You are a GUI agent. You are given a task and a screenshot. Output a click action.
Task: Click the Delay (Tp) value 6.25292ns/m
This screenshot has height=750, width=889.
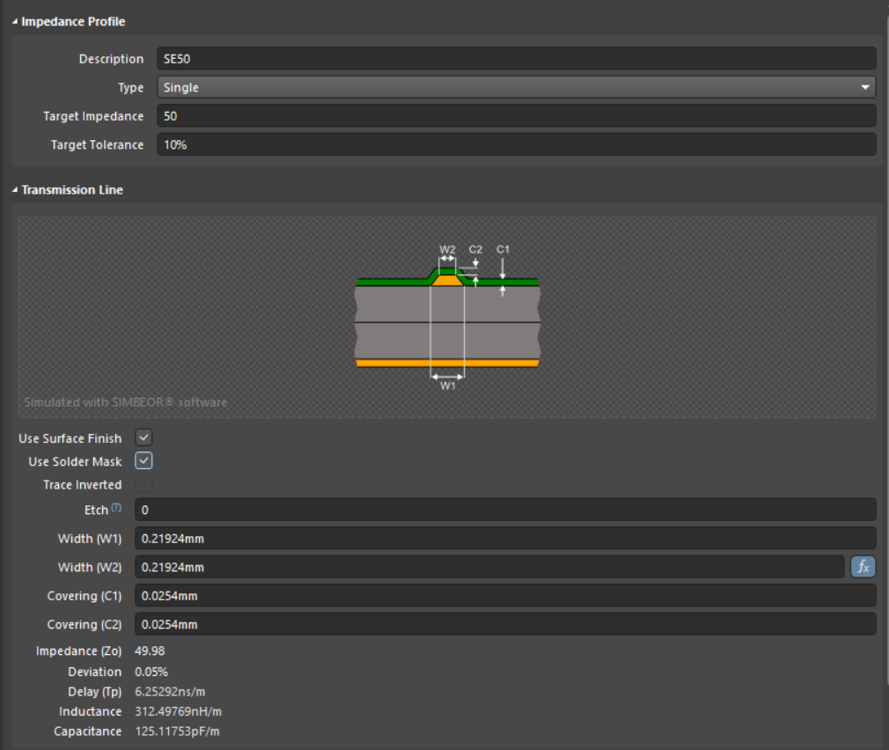tap(170, 692)
